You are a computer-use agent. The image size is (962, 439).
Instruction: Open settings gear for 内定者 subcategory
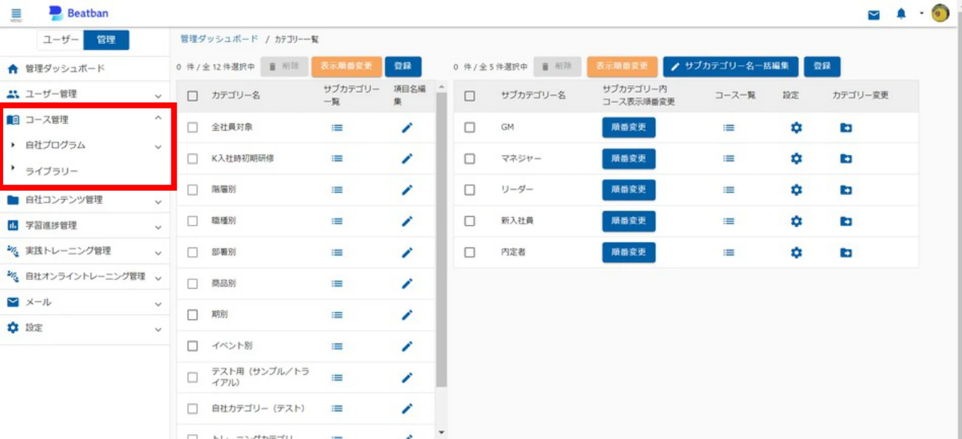[x=796, y=252]
